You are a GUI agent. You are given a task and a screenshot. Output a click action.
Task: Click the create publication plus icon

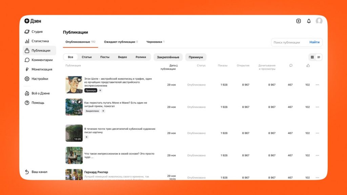[x=298, y=21]
